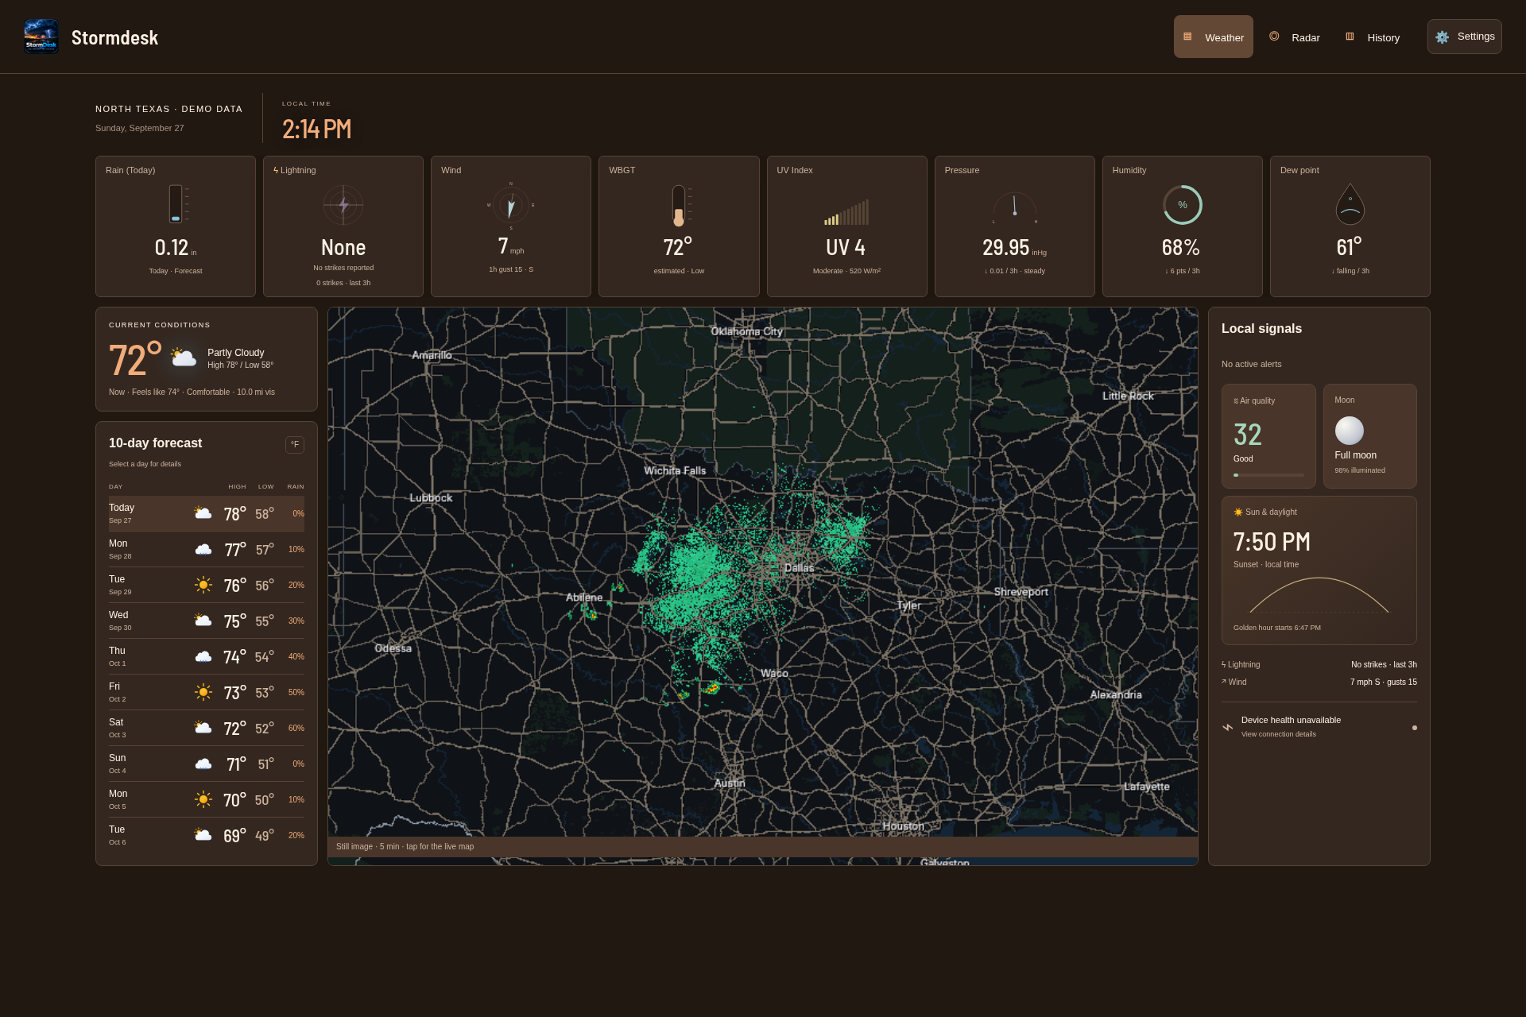This screenshot has width=1526, height=1017.
Task: Select the Today Sep 27 forecast row
Action: [x=207, y=513]
